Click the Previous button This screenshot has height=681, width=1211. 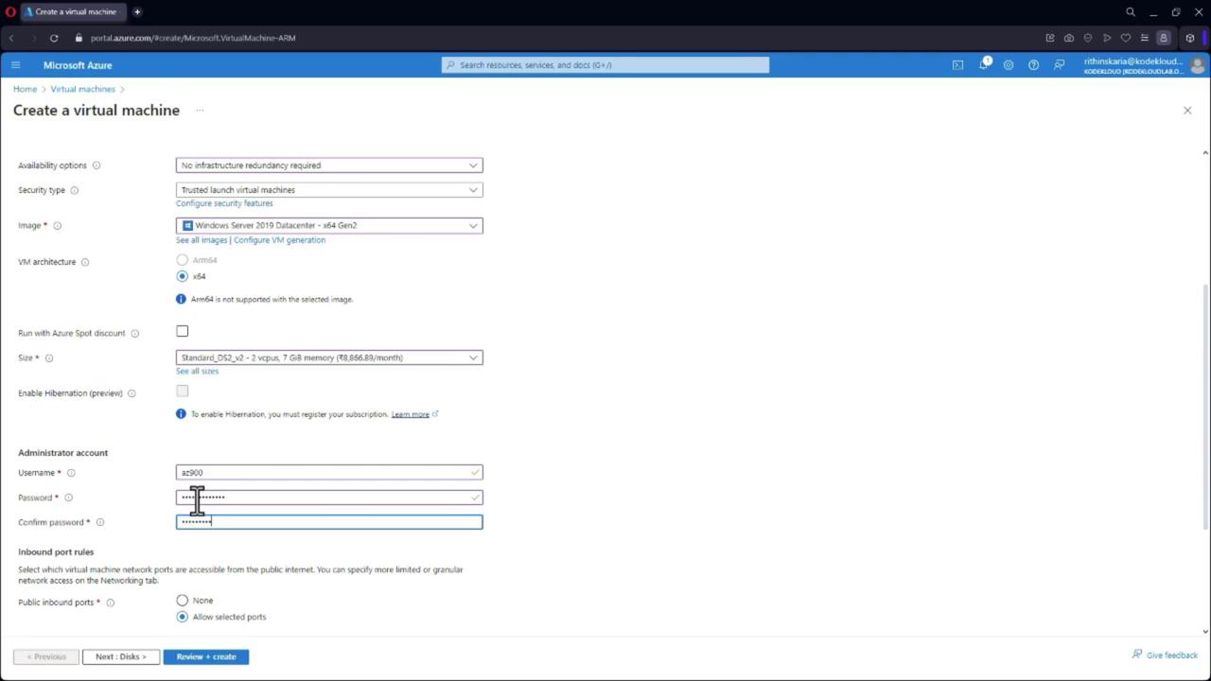pyautogui.click(x=46, y=656)
